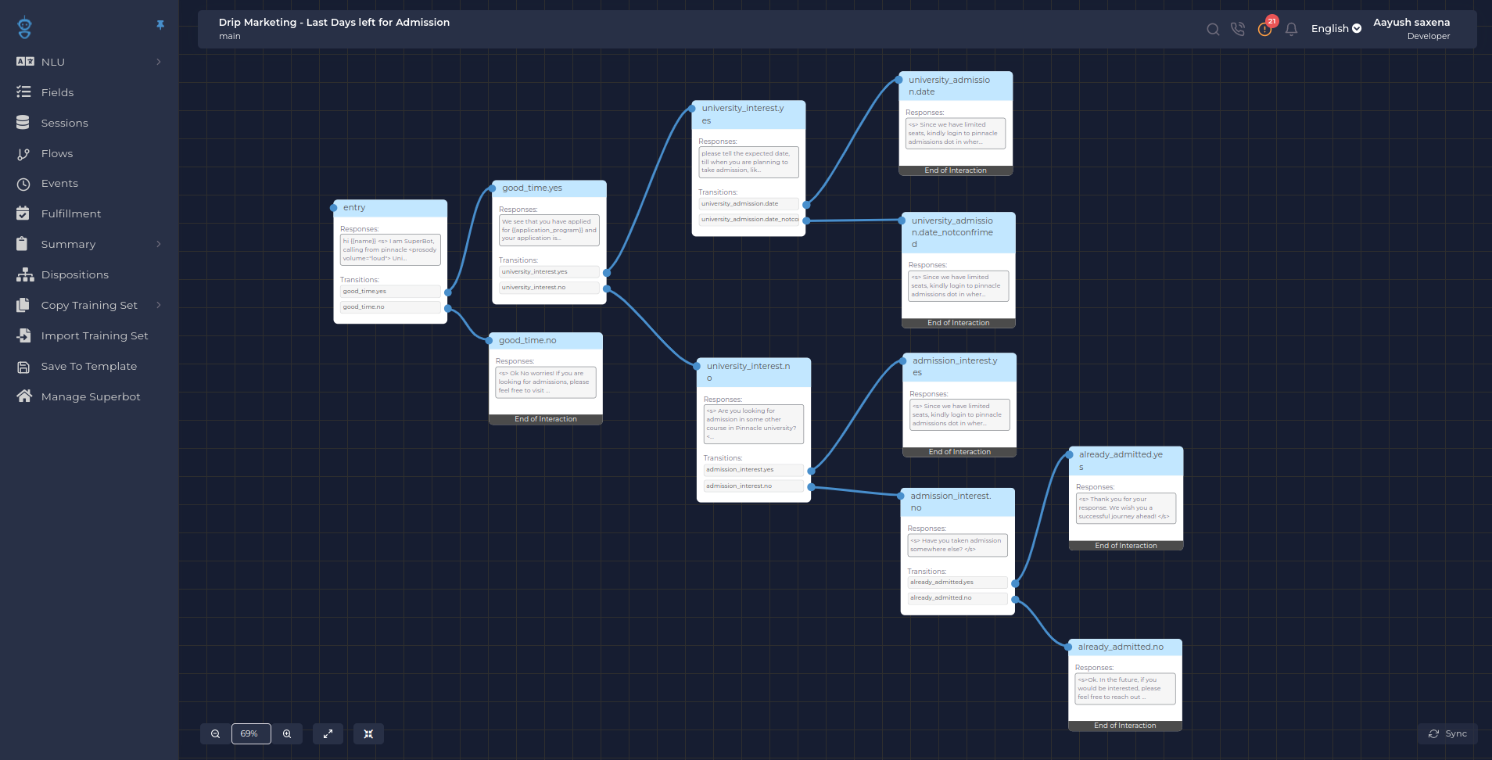Expand the Summary submenu arrow
This screenshot has width=1492, height=760.
(x=159, y=244)
